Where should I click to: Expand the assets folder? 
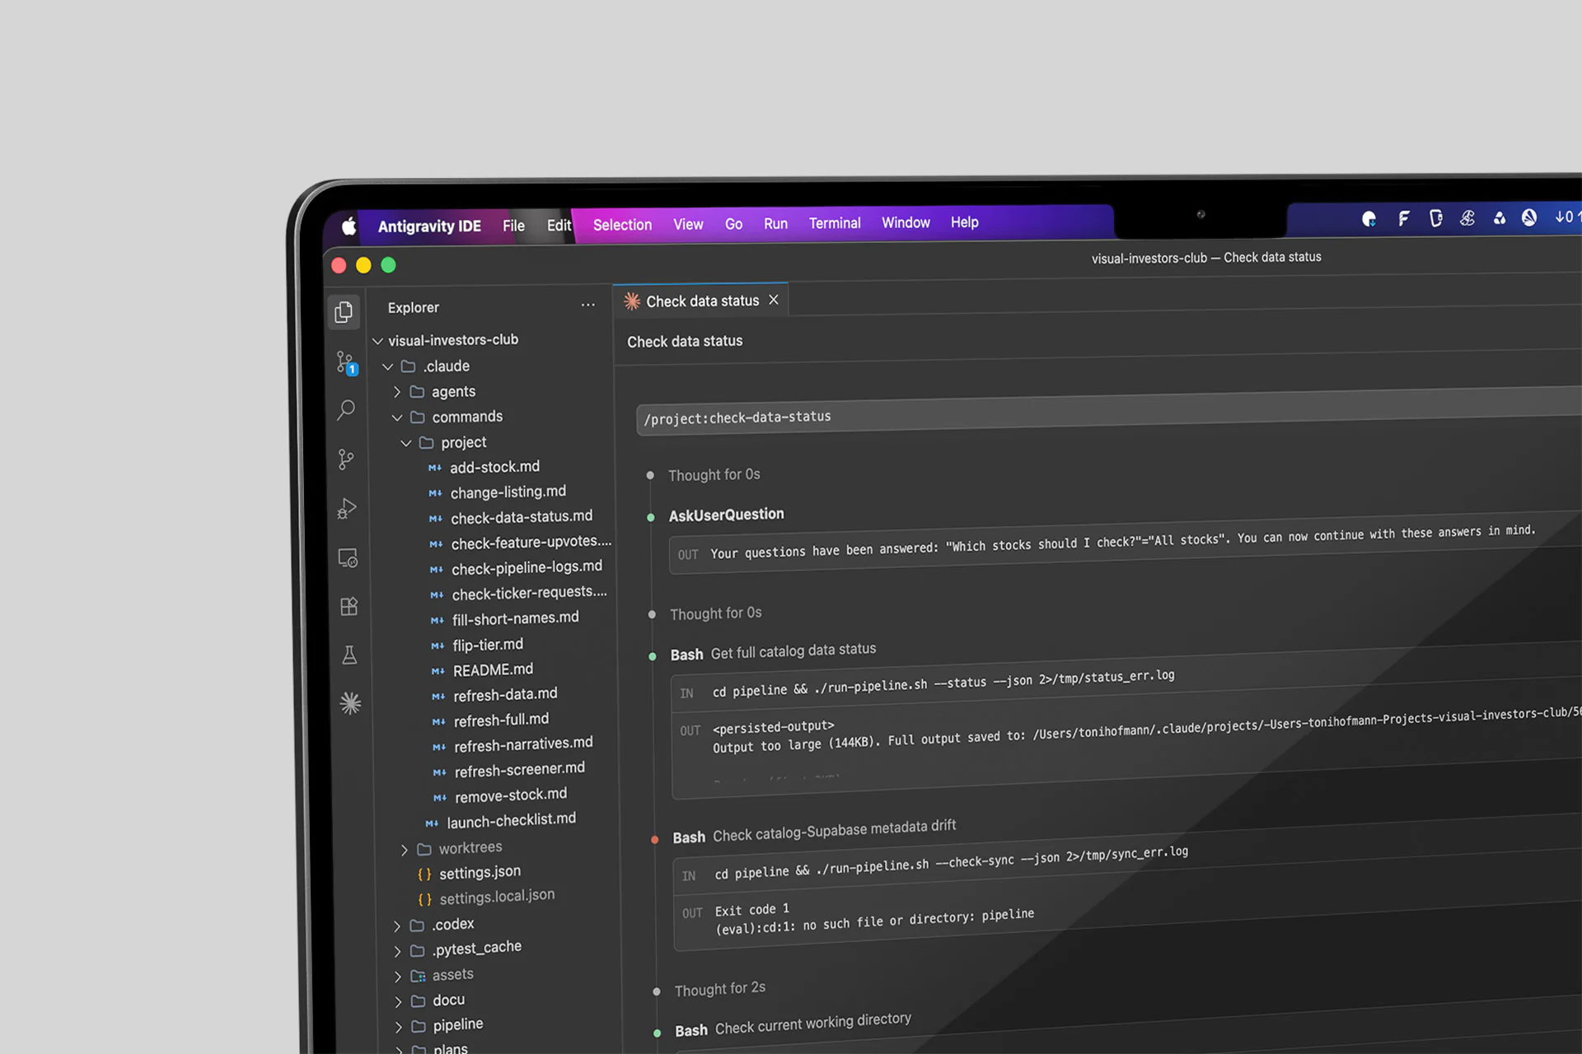click(397, 977)
